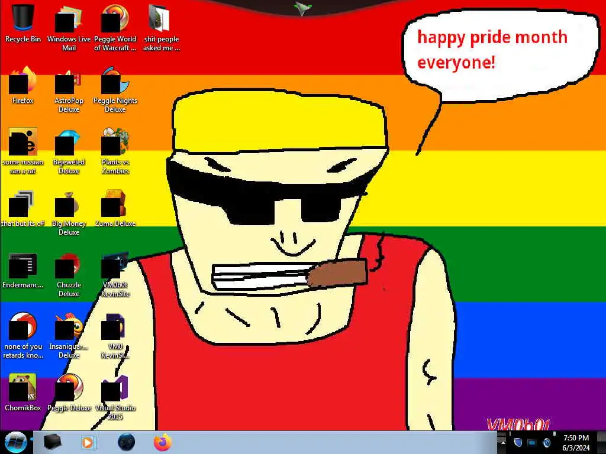Launch the media player from the taskbar
This screenshot has width=606, height=454.
pyautogui.click(x=88, y=442)
